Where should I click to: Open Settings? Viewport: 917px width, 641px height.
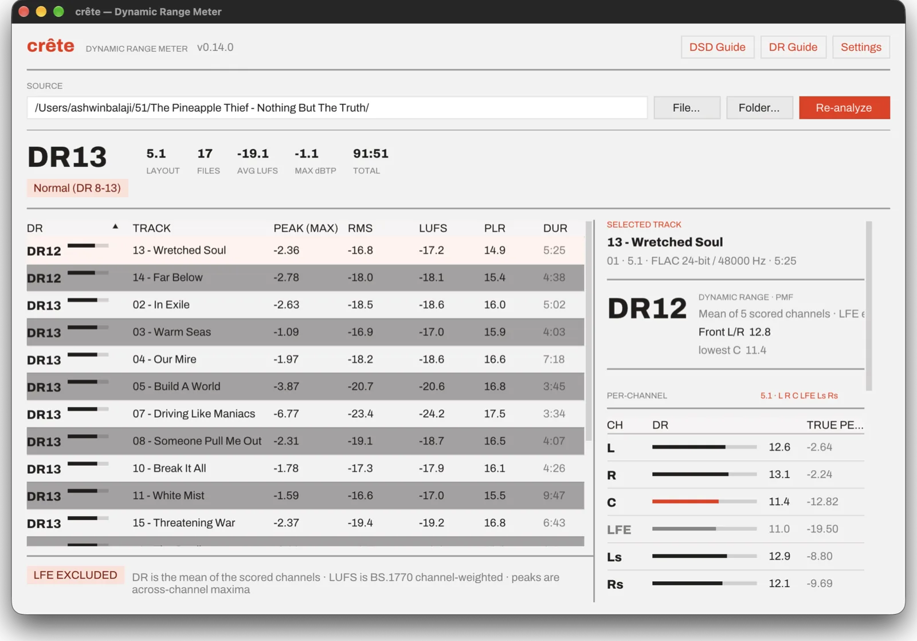[861, 47]
